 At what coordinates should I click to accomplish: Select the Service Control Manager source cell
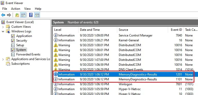[136, 35]
